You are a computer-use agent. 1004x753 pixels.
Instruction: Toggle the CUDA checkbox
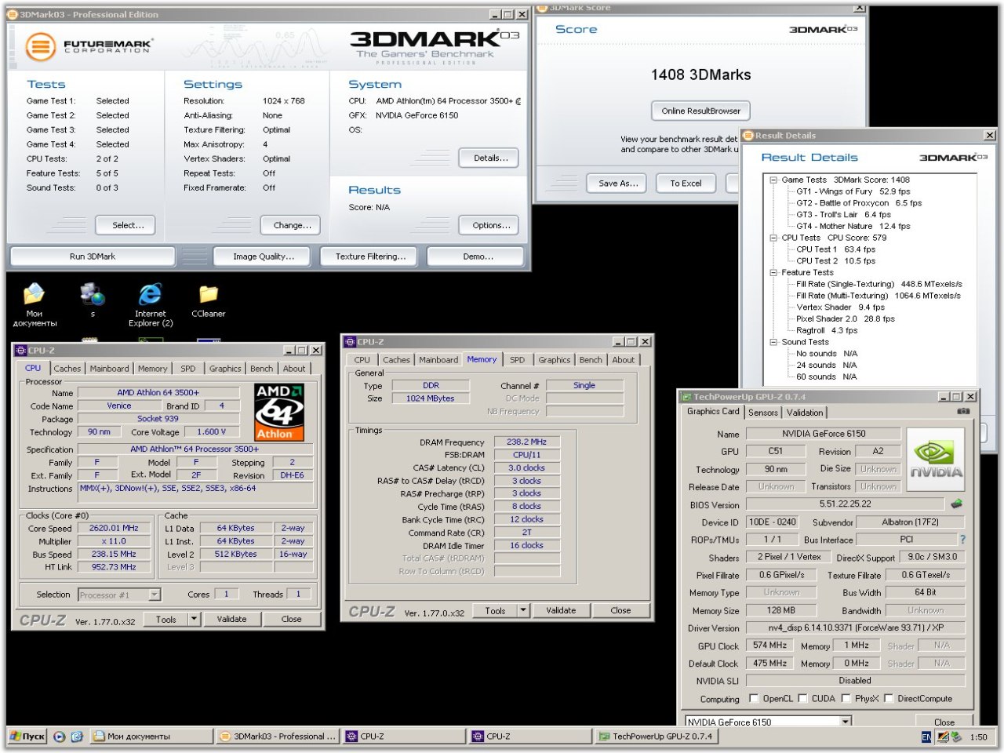click(803, 698)
